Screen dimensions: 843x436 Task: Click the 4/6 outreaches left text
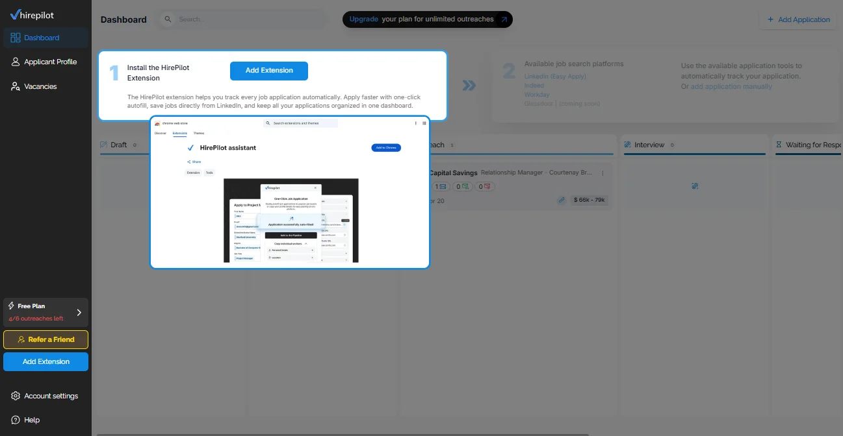click(x=36, y=319)
